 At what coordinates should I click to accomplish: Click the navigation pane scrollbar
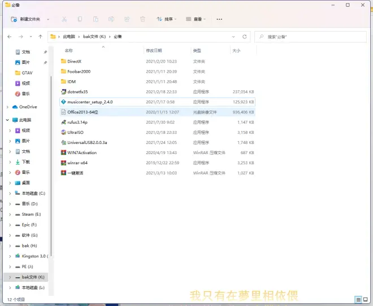(51, 167)
